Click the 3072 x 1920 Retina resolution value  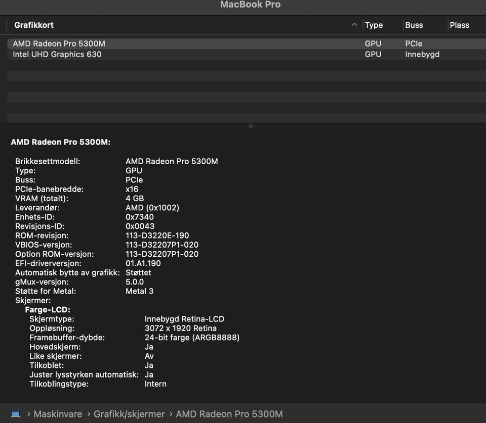tap(180, 328)
